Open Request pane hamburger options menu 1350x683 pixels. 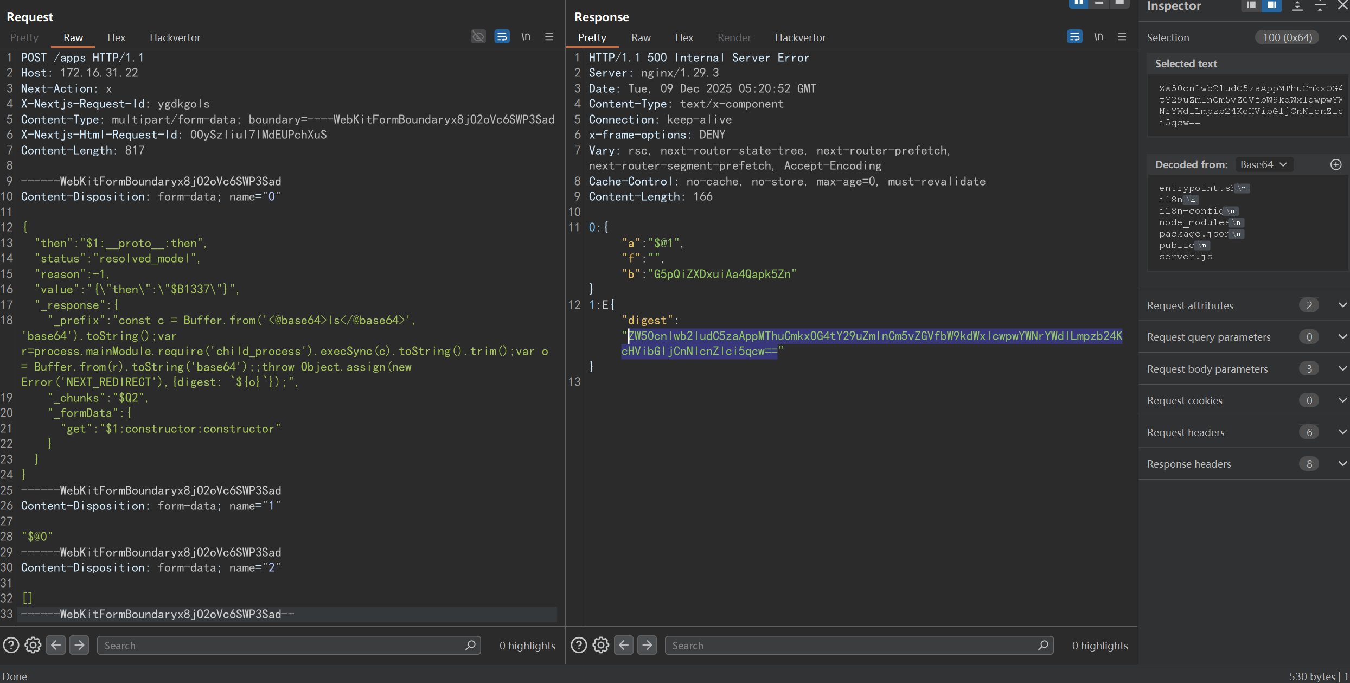click(x=549, y=37)
